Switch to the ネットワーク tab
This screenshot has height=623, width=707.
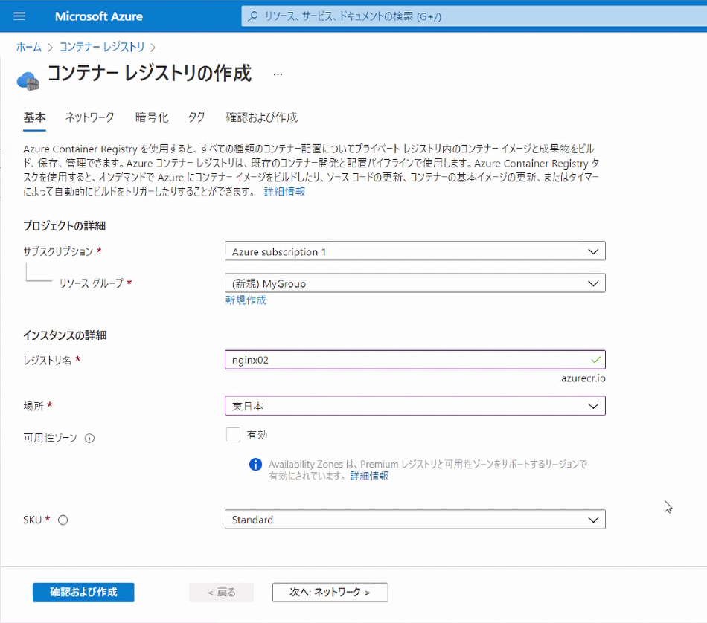click(x=90, y=117)
